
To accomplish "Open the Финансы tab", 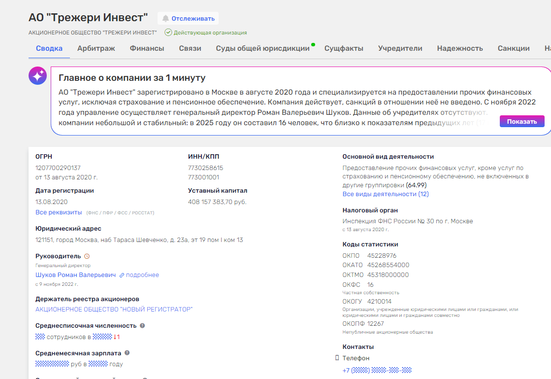I will 147,48.
